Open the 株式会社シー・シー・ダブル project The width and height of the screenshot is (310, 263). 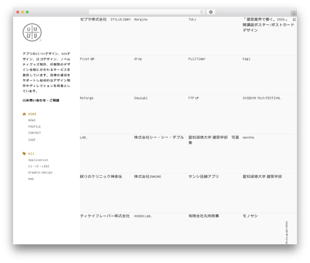[159, 137]
